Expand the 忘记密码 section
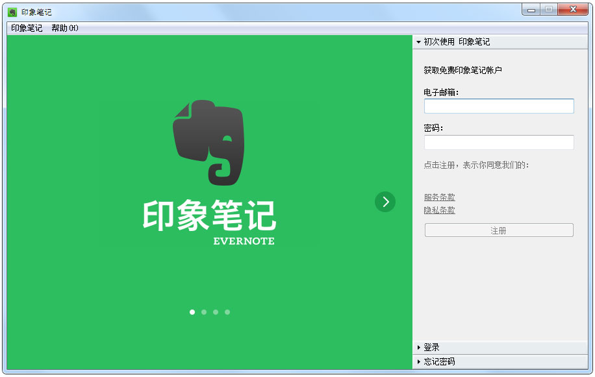Image resolution: width=595 pixels, height=377 pixels. (439, 362)
